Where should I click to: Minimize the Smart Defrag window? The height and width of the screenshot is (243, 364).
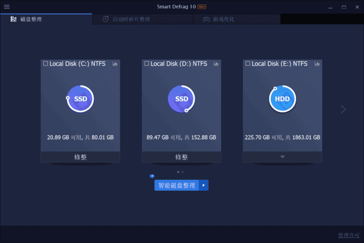click(330, 7)
